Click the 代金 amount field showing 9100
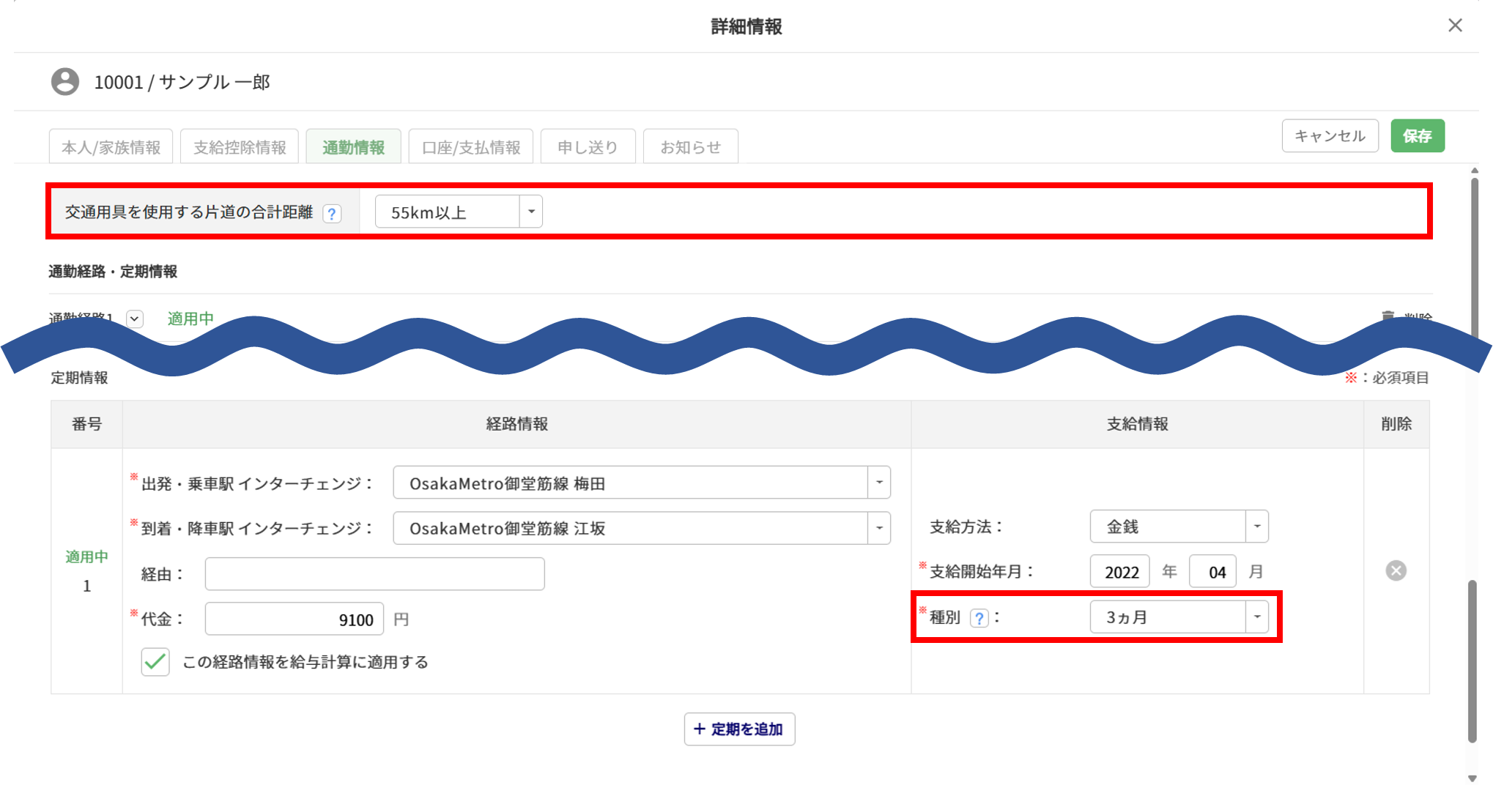Image resolution: width=1493 pixels, height=785 pixels. (x=294, y=620)
